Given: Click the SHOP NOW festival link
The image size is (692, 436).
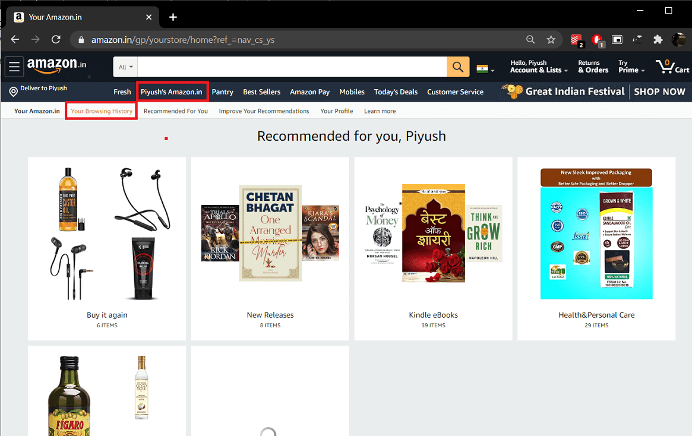Looking at the screenshot, I should point(659,91).
